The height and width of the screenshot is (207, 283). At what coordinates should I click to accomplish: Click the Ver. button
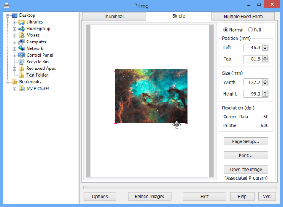click(x=267, y=196)
